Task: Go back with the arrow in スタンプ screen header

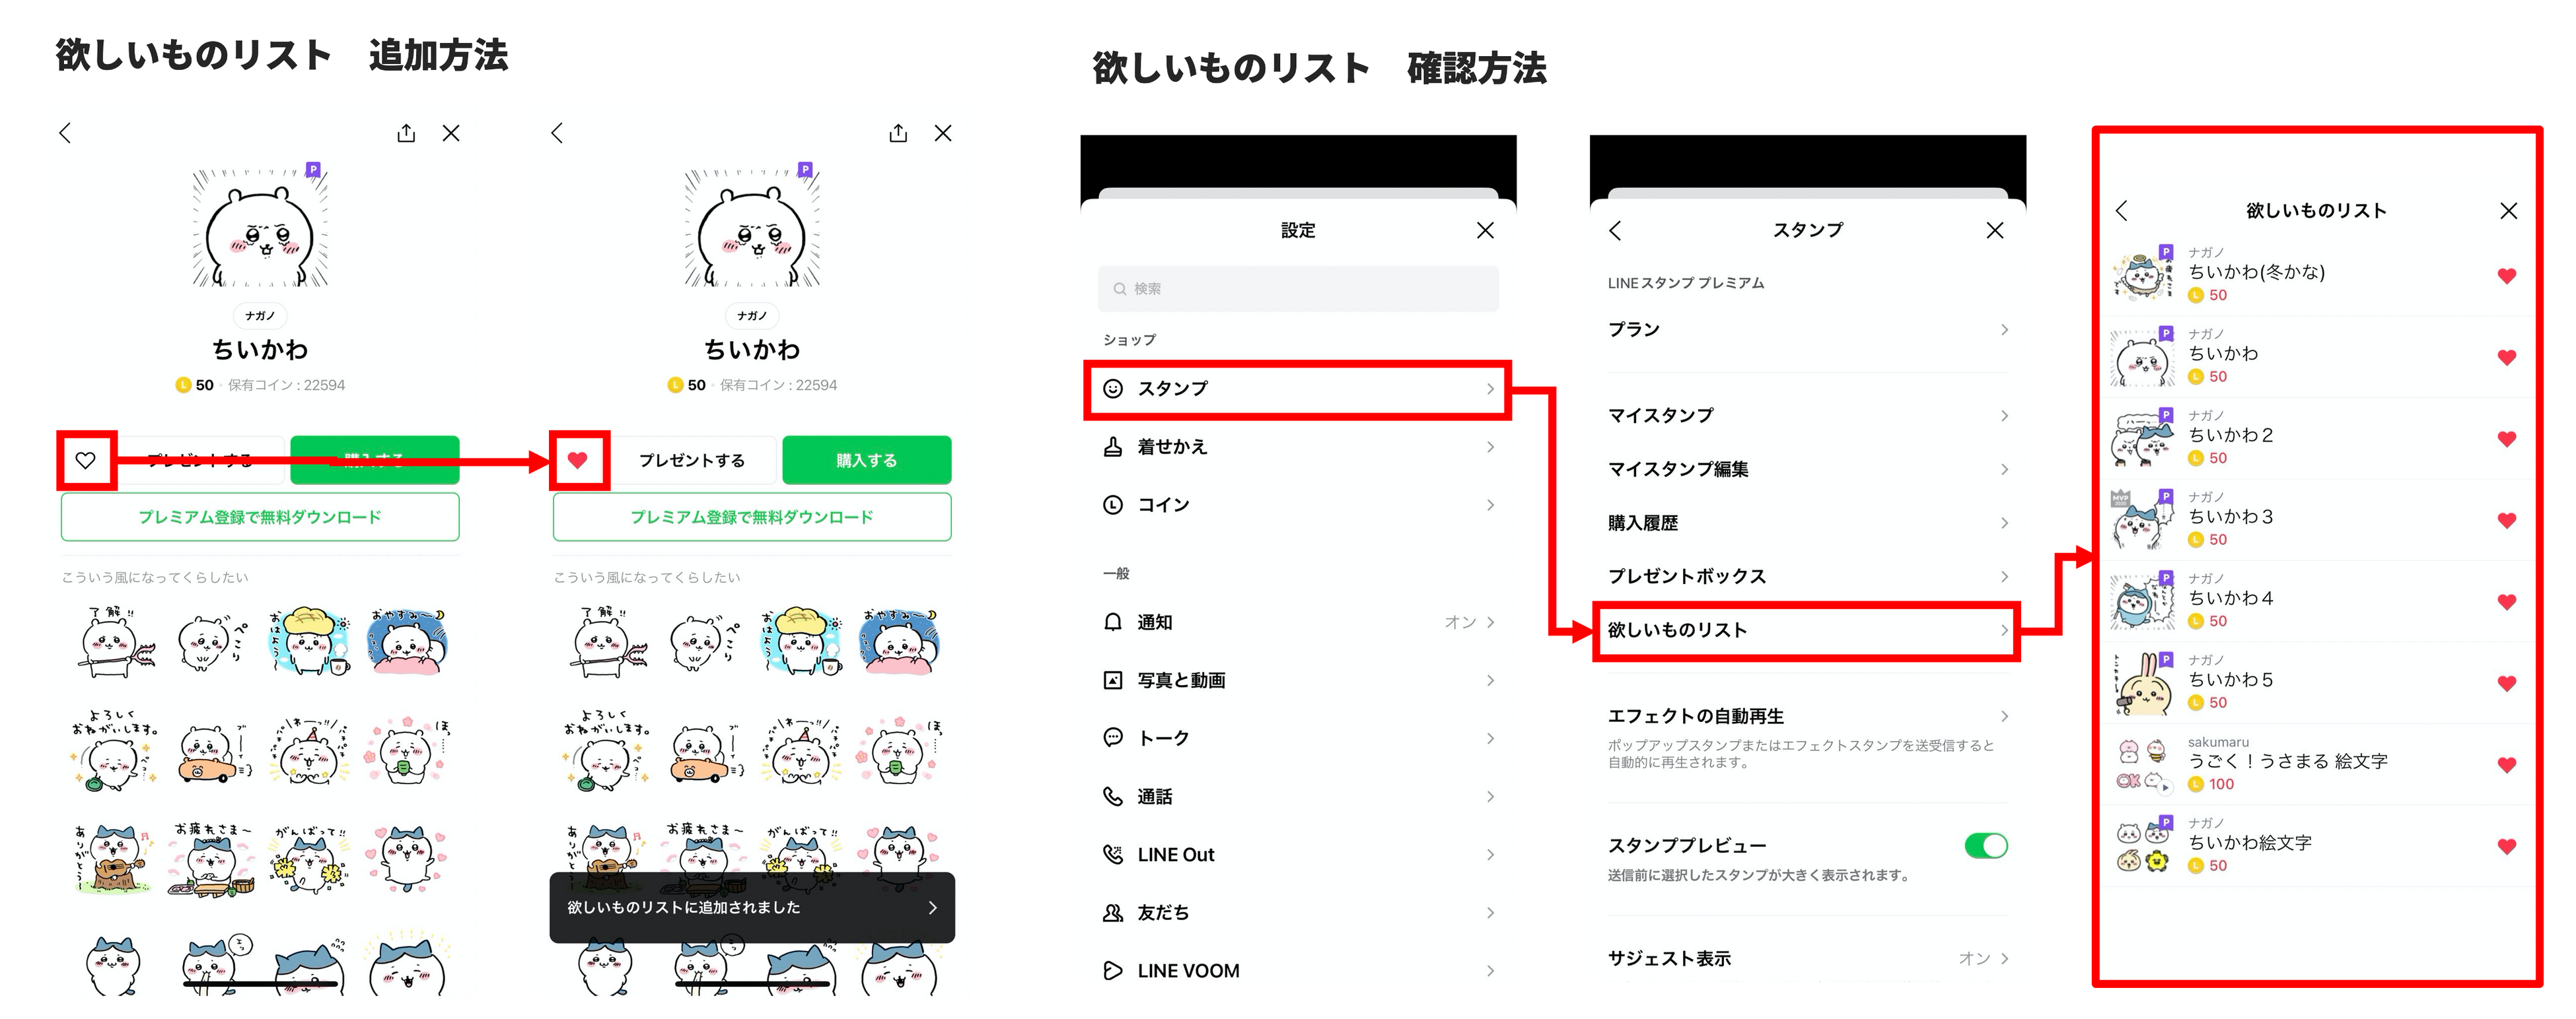Action: click(x=1615, y=230)
